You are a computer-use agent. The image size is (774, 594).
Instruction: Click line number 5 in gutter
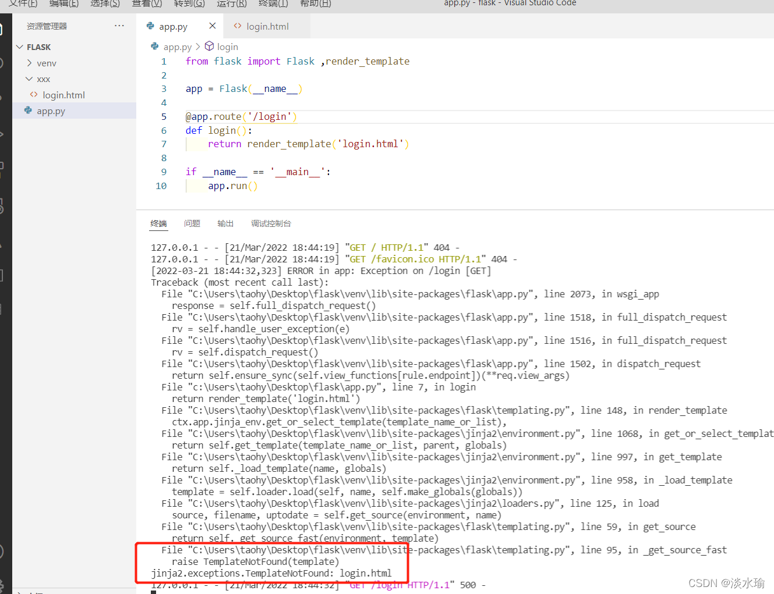point(164,116)
